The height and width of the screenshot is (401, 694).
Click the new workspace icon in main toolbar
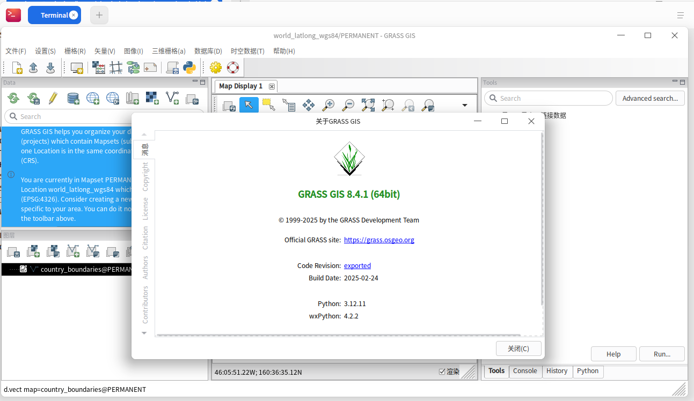click(17, 68)
